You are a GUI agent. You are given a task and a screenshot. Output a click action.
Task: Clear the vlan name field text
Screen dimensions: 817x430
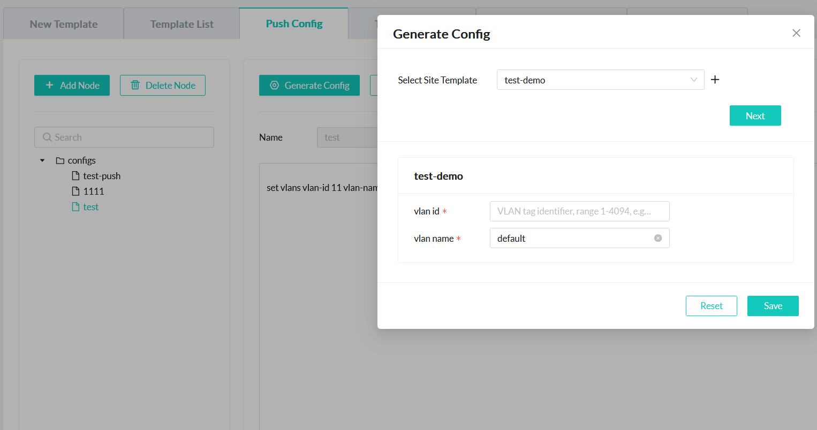(x=658, y=238)
